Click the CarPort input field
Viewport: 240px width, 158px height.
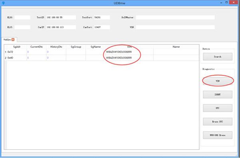pos(102,27)
